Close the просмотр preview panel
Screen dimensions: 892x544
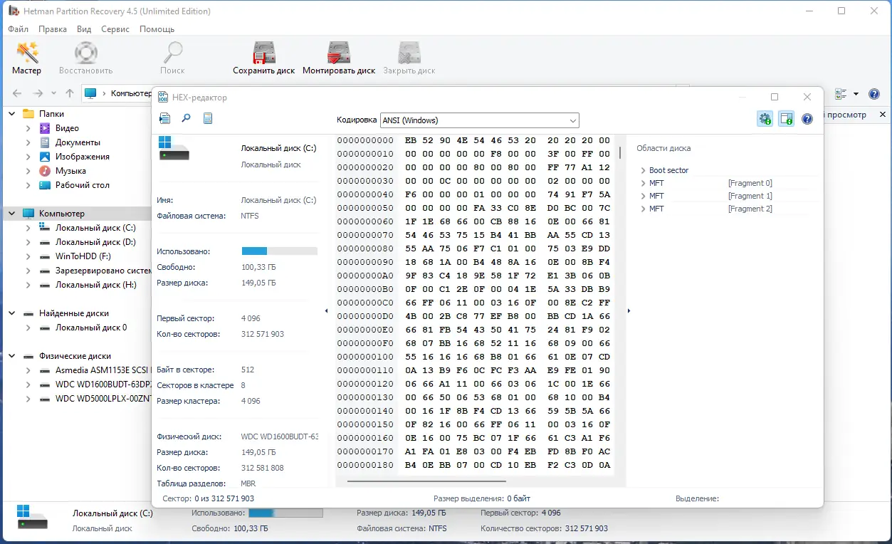pyautogui.click(x=883, y=115)
